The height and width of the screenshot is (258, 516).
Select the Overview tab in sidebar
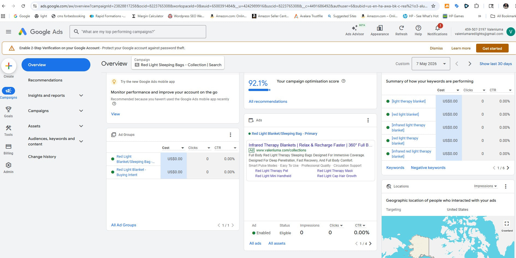(56, 65)
